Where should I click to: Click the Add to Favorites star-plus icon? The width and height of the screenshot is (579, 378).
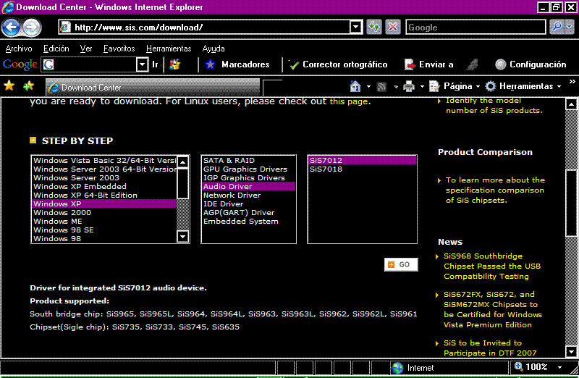coord(28,86)
